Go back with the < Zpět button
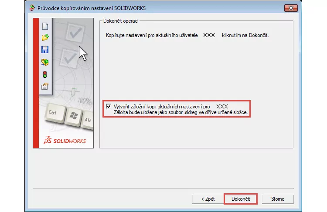This screenshot has height=212, width=327. tap(208, 199)
